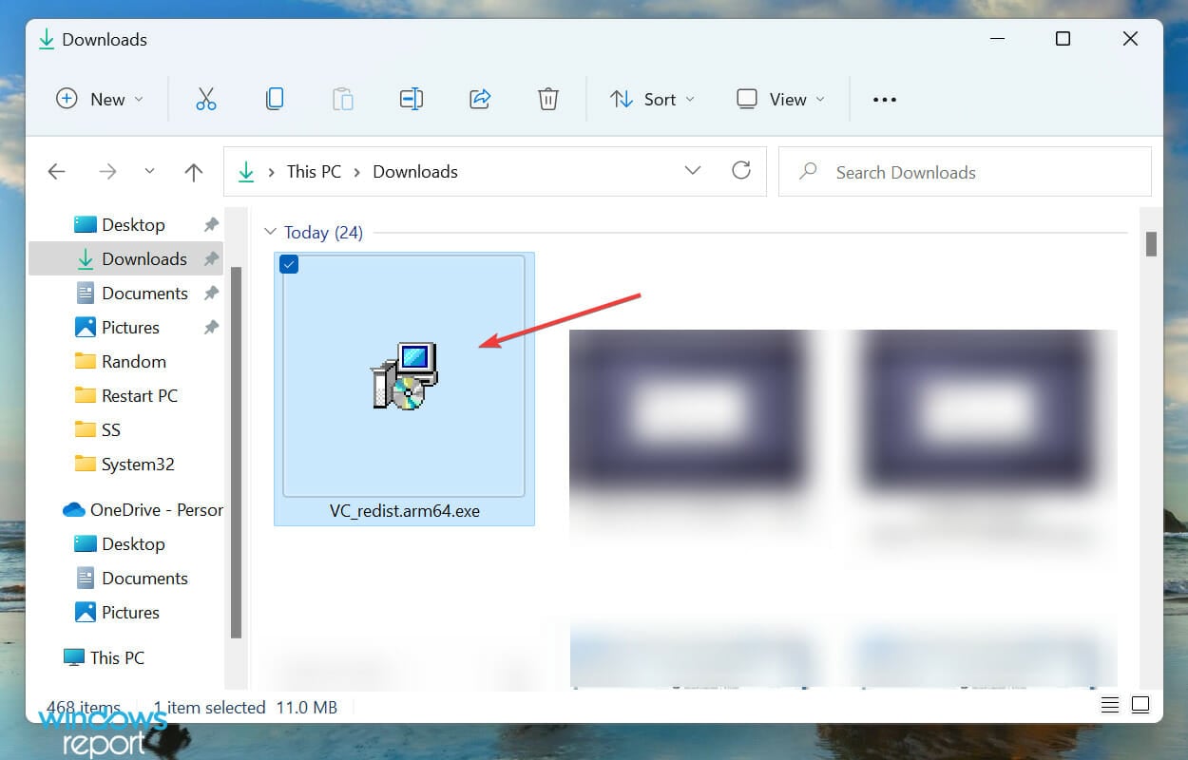Select OneDrive - Personal in sidebar
The width and height of the screenshot is (1188, 760).
(143, 509)
